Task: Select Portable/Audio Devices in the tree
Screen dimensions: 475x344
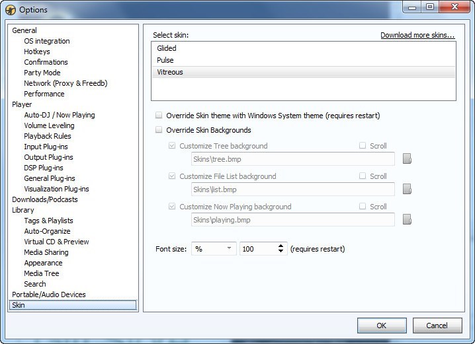Action: [x=49, y=295]
